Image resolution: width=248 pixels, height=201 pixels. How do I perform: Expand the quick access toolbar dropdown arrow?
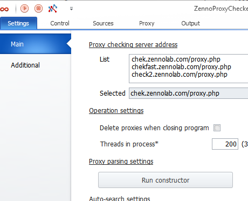coord(71,9)
